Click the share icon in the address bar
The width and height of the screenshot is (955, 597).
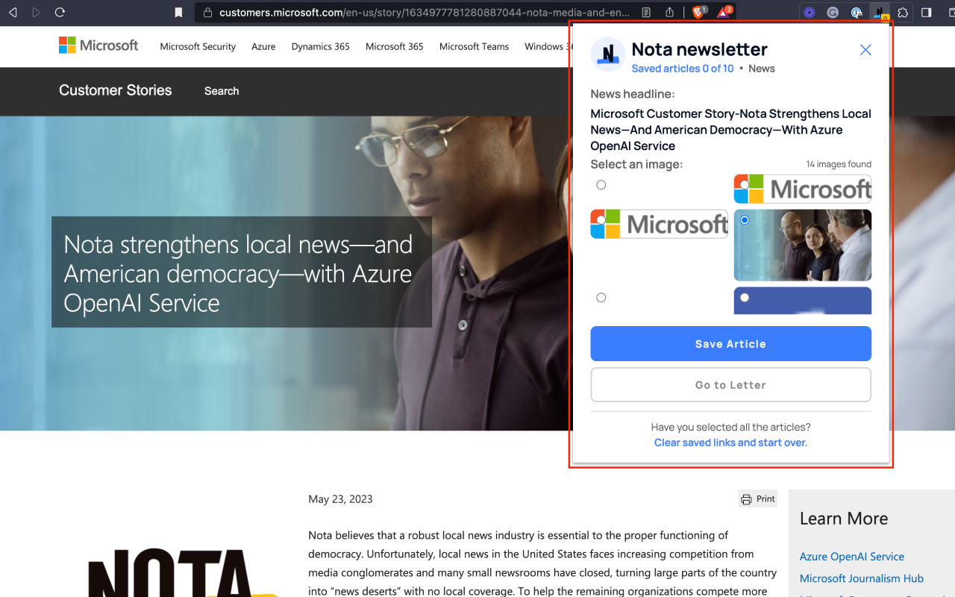669,13
